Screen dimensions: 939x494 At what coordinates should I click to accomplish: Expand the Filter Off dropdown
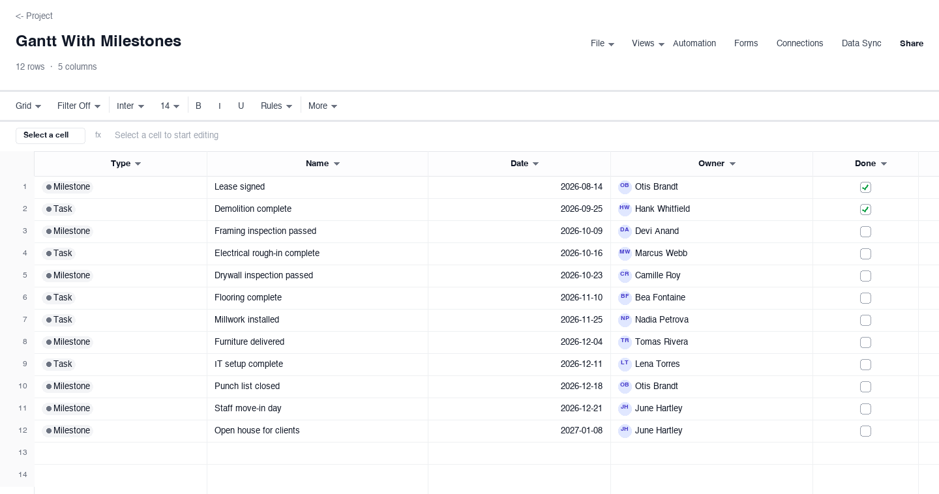tap(79, 106)
